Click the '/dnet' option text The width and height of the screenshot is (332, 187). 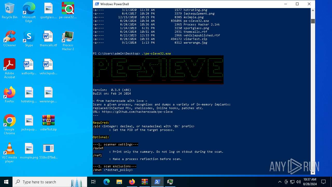tap(97, 170)
